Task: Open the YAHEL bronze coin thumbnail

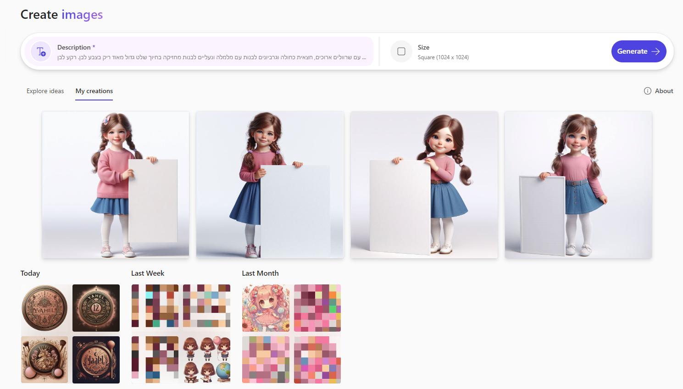Action: click(x=44, y=308)
